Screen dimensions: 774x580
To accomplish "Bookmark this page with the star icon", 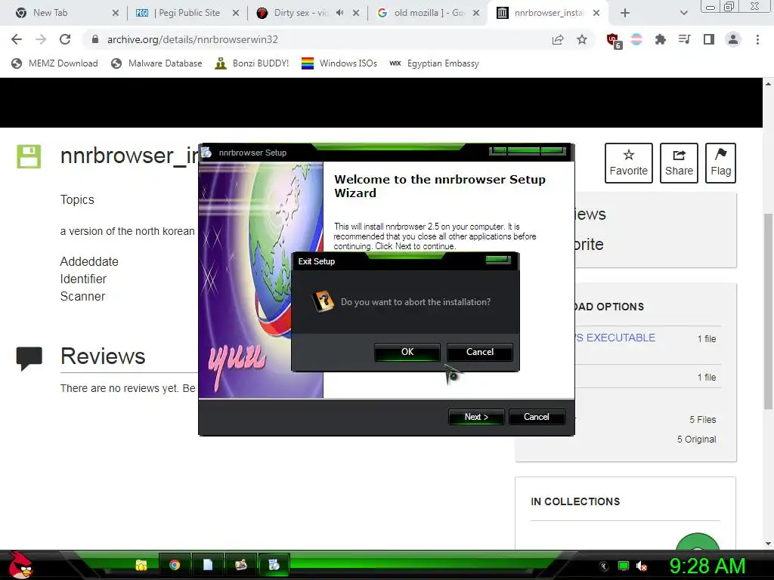I will click(582, 39).
